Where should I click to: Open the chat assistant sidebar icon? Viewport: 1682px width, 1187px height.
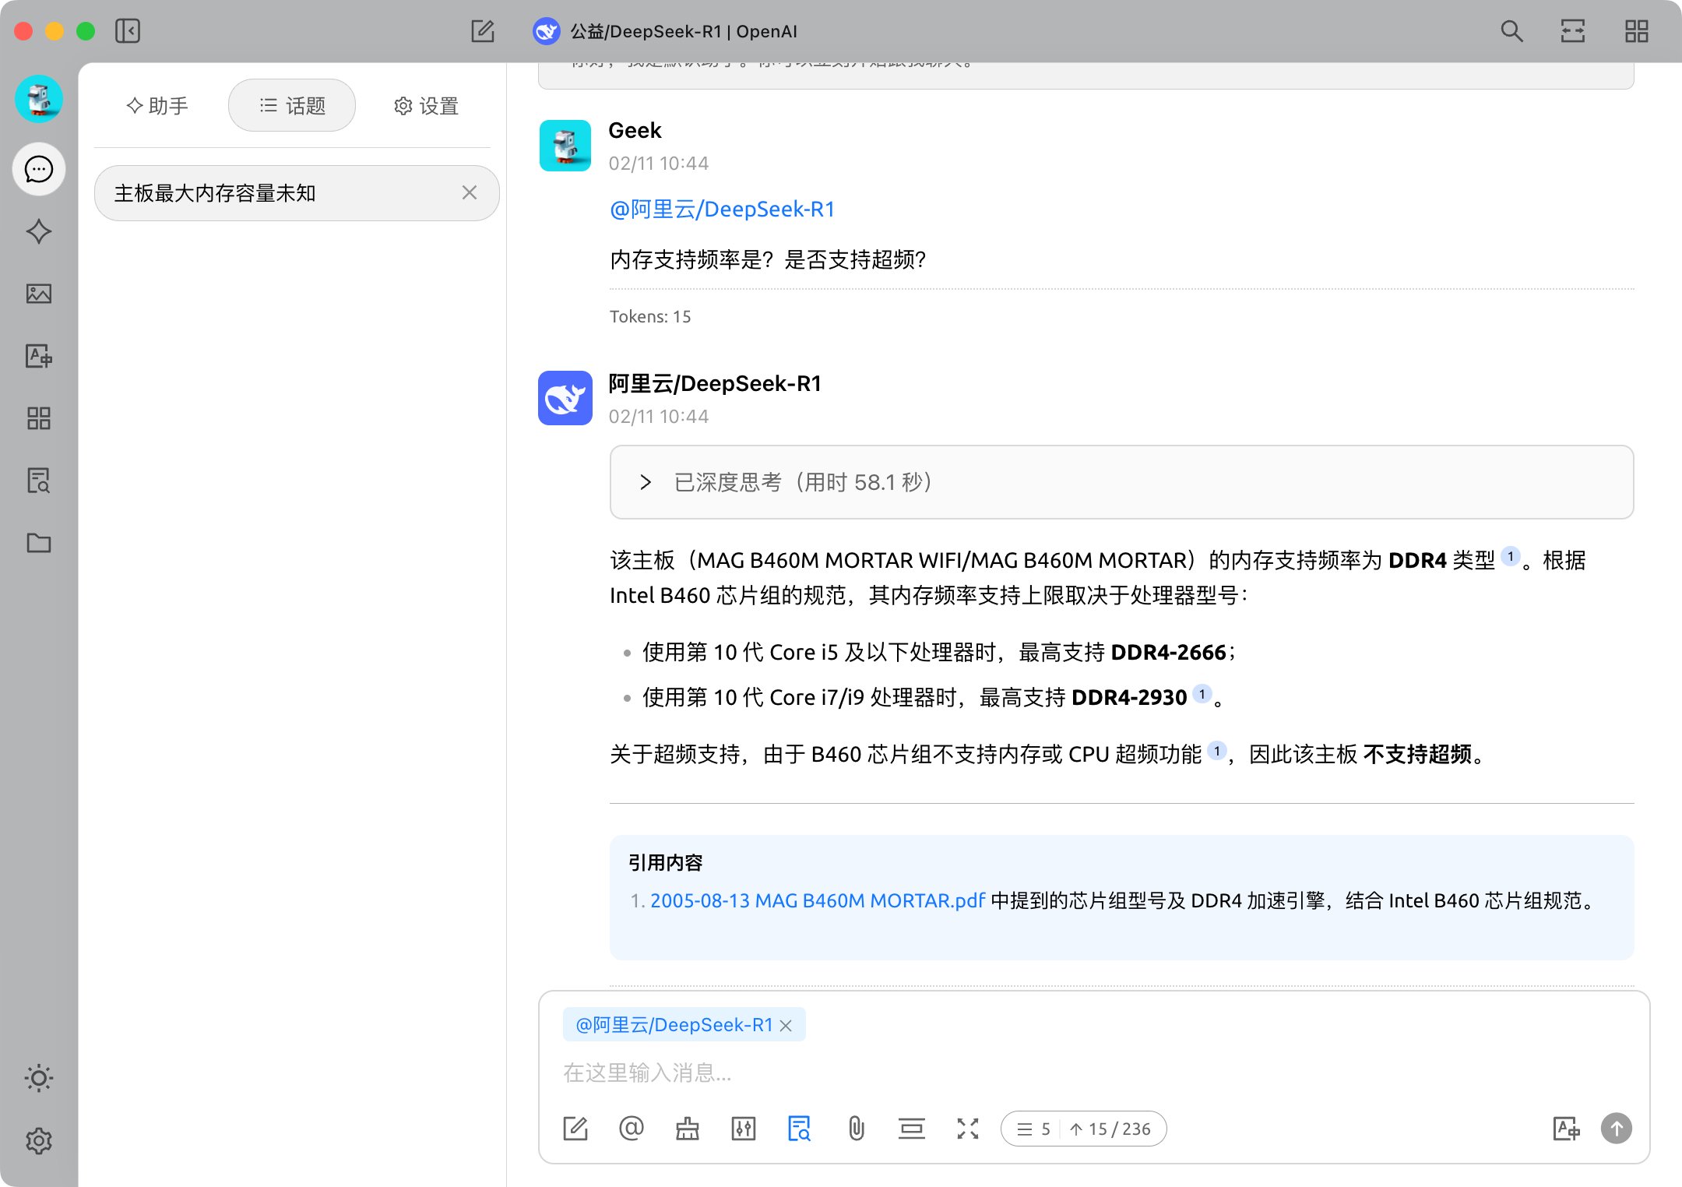pyautogui.click(x=39, y=169)
